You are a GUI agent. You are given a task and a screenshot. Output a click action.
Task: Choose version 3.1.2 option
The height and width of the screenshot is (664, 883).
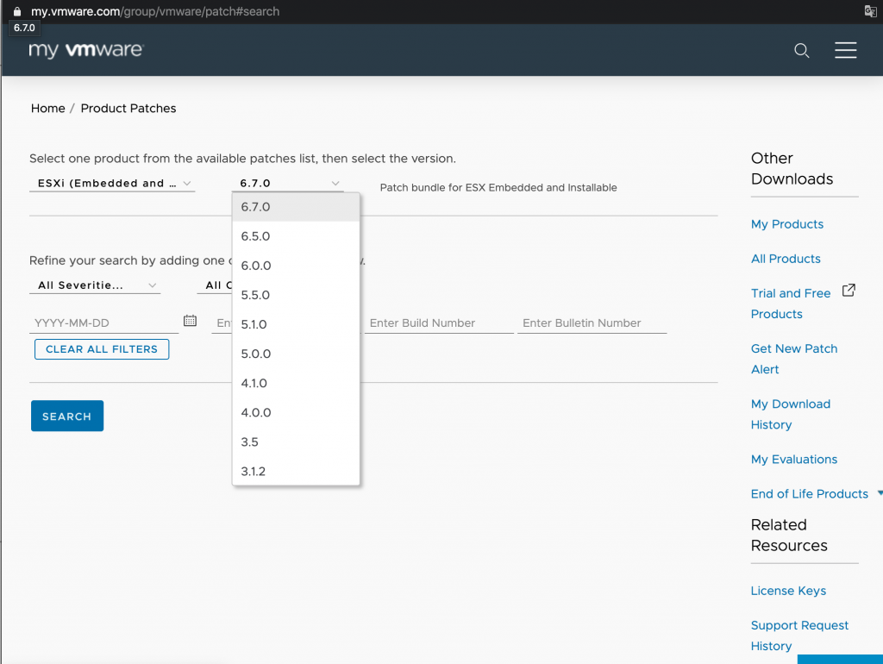(296, 471)
